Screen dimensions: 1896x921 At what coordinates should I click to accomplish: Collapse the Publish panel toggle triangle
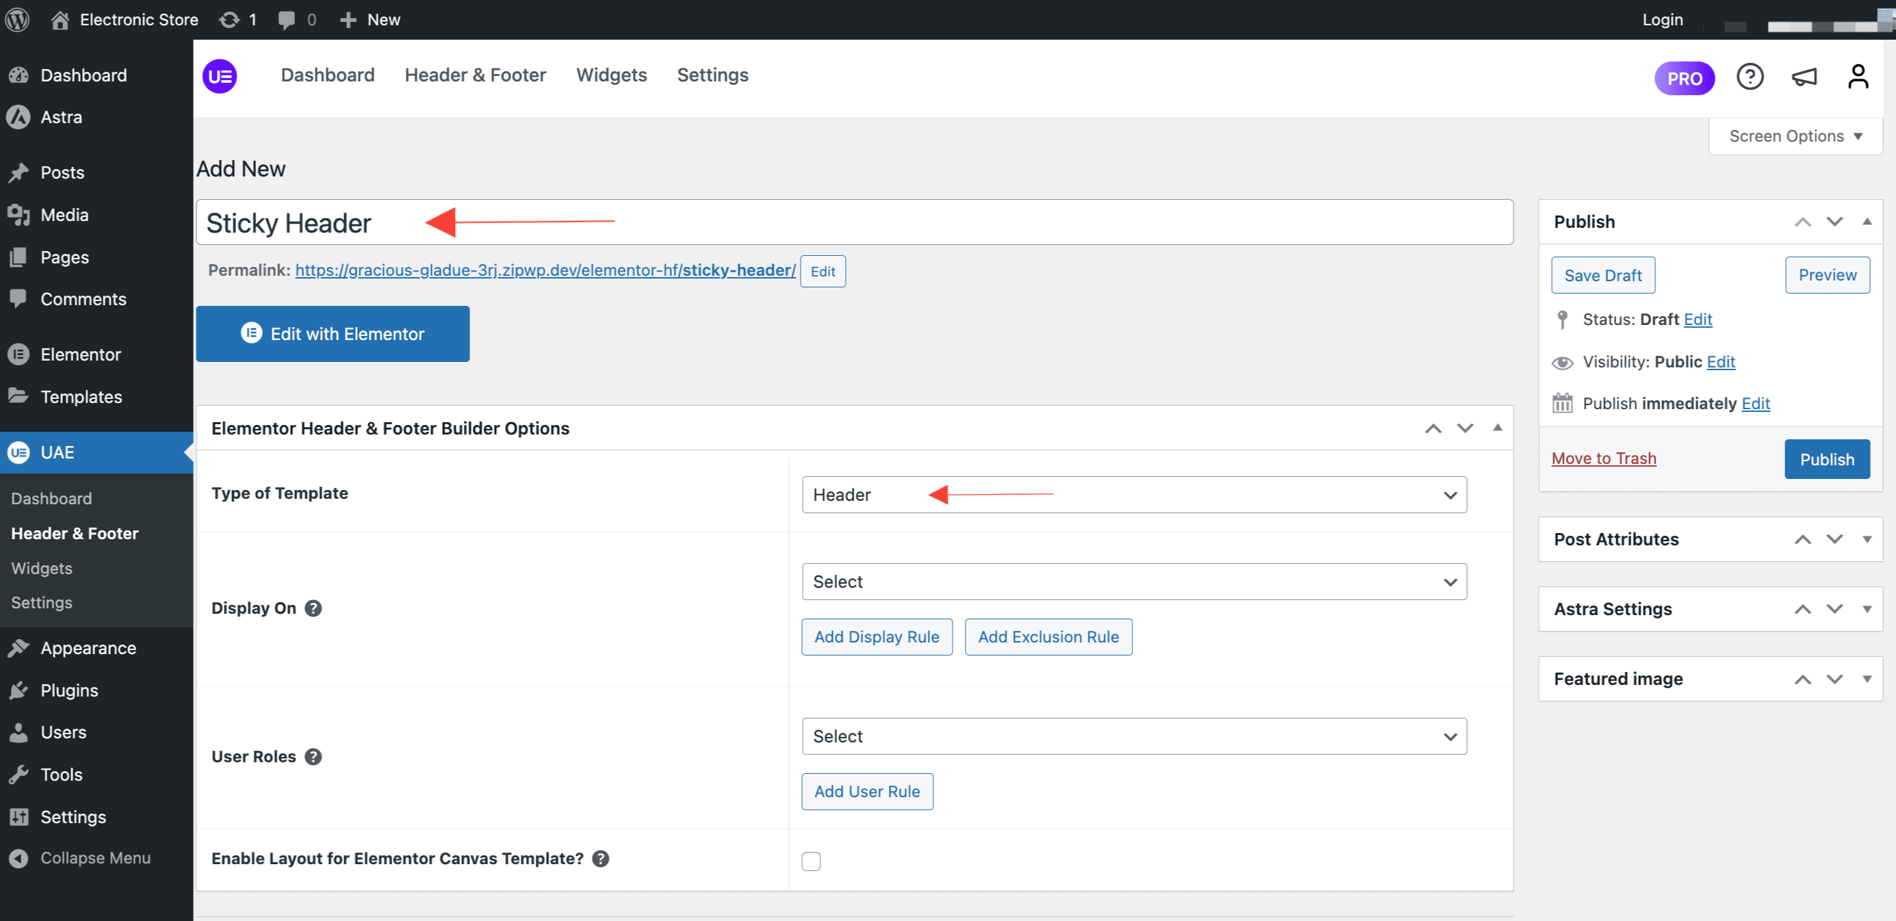(1867, 222)
